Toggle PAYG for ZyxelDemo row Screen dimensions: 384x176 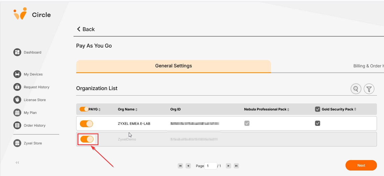tap(87, 139)
